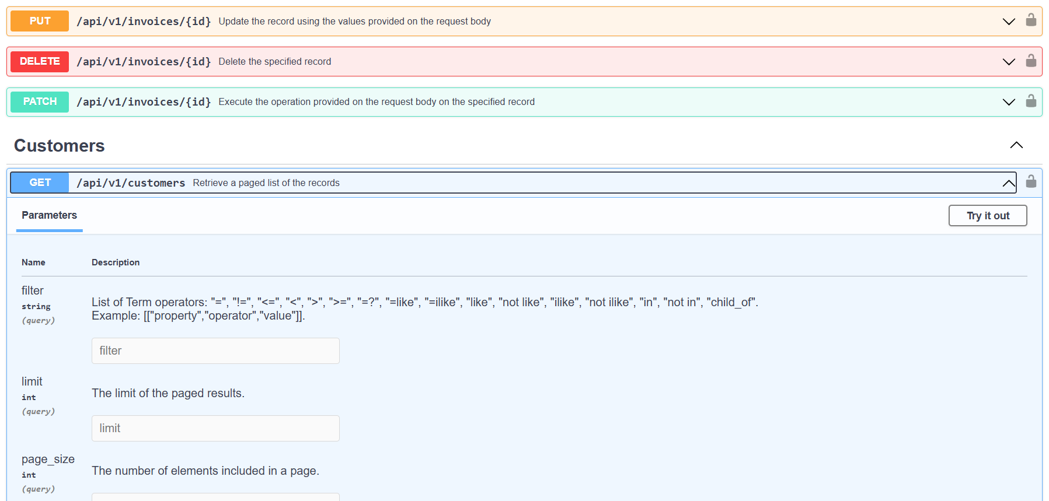Open the Customers section heading
Image resolution: width=1049 pixels, height=501 pixels.
coord(60,146)
